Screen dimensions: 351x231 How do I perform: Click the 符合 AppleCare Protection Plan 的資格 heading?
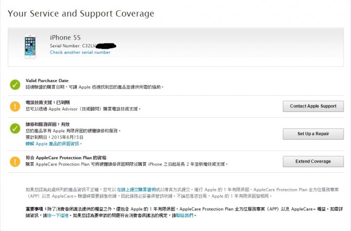(66, 158)
